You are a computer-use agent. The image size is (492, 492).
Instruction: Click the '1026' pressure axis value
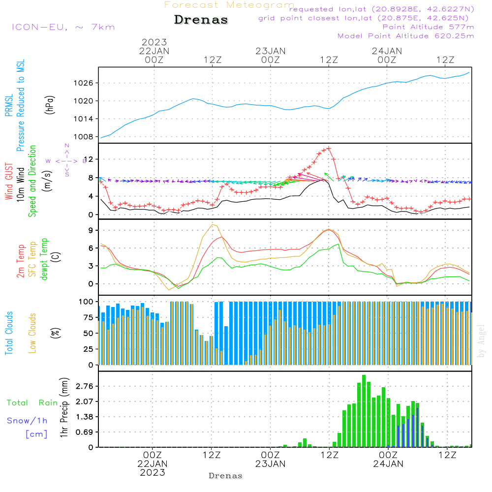click(x=84, y=83)
